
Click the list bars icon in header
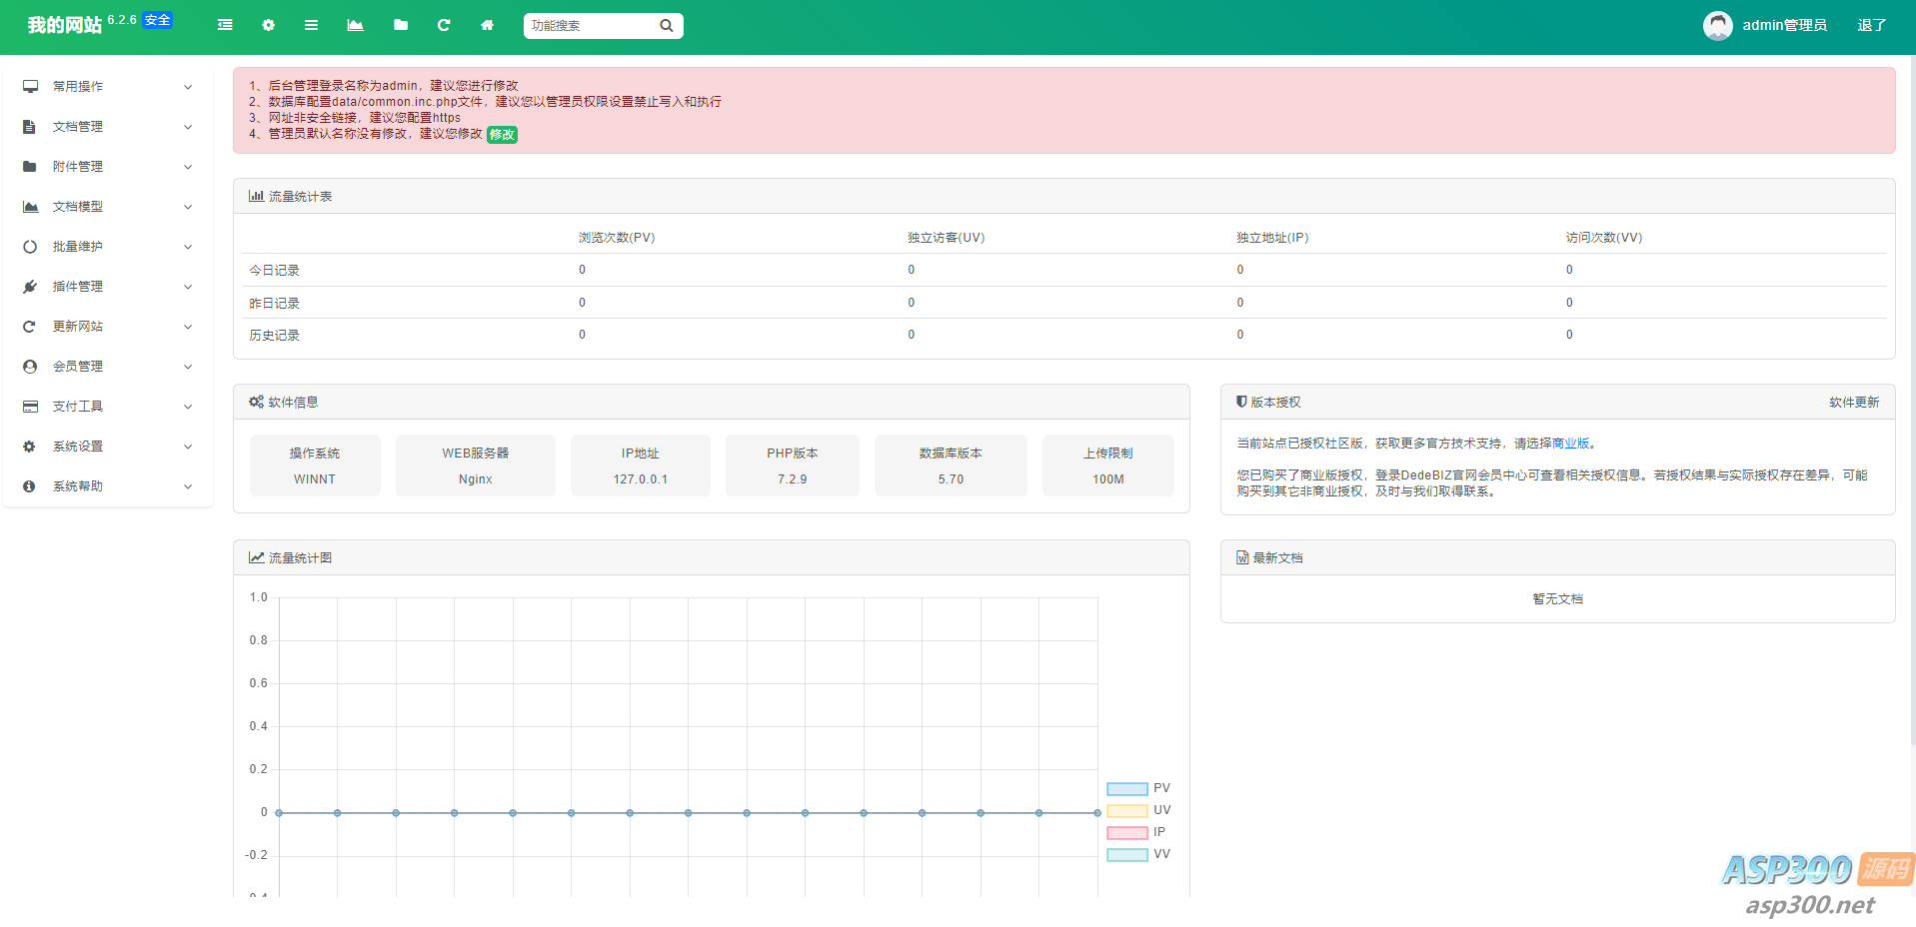coord(311,25)
